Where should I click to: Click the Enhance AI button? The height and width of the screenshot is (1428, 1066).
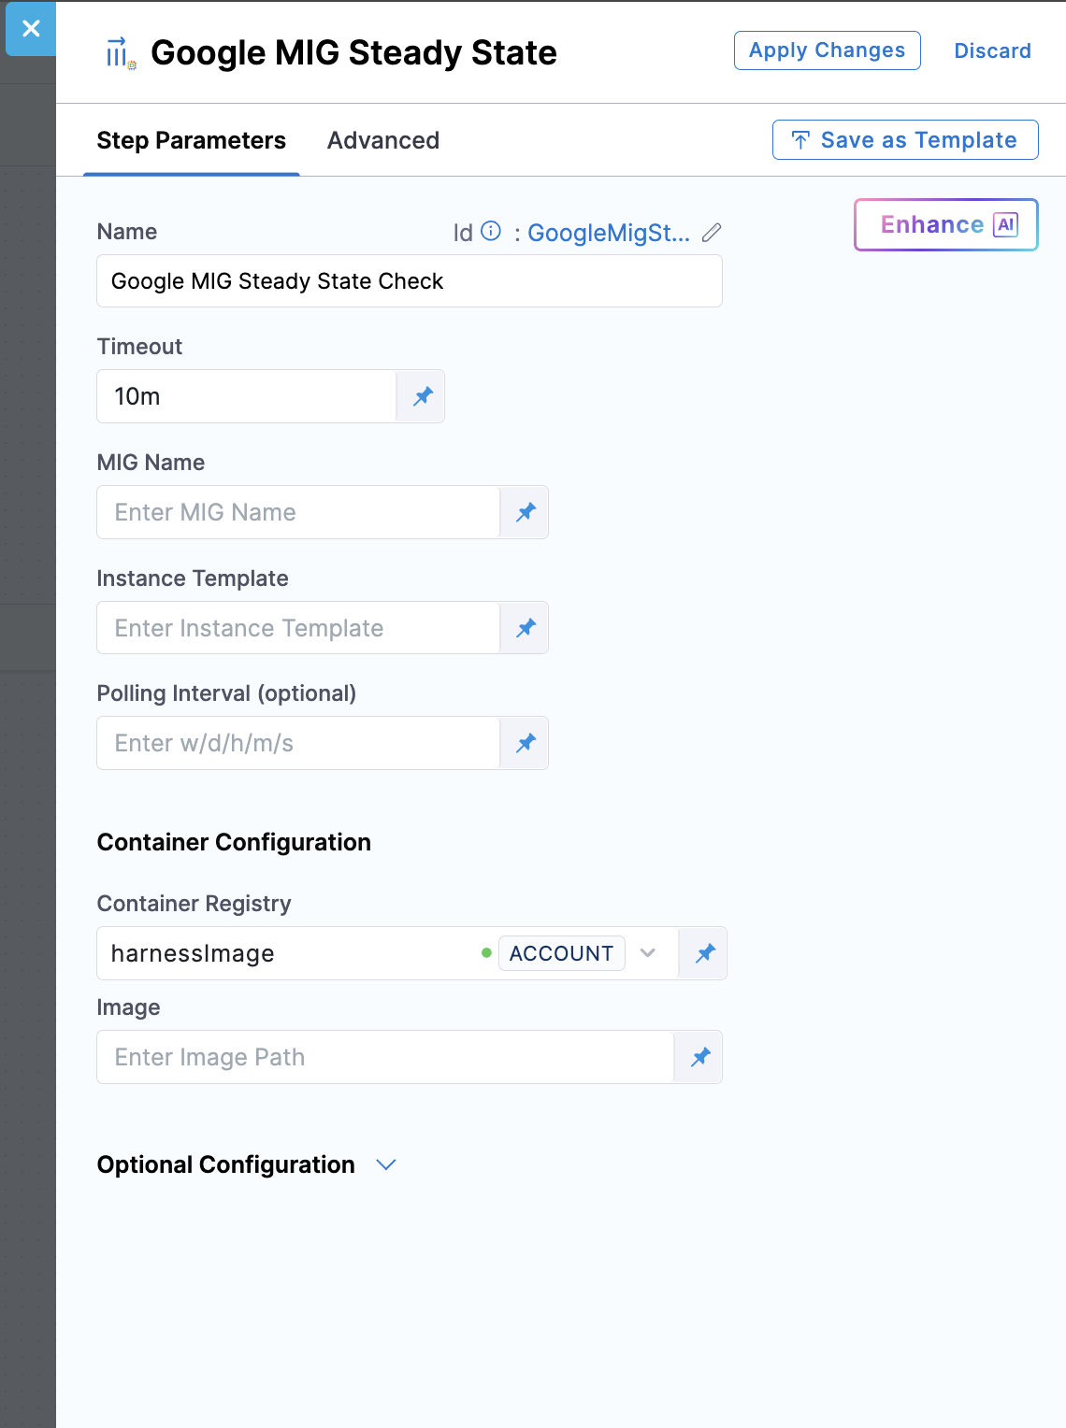point(945,225)
